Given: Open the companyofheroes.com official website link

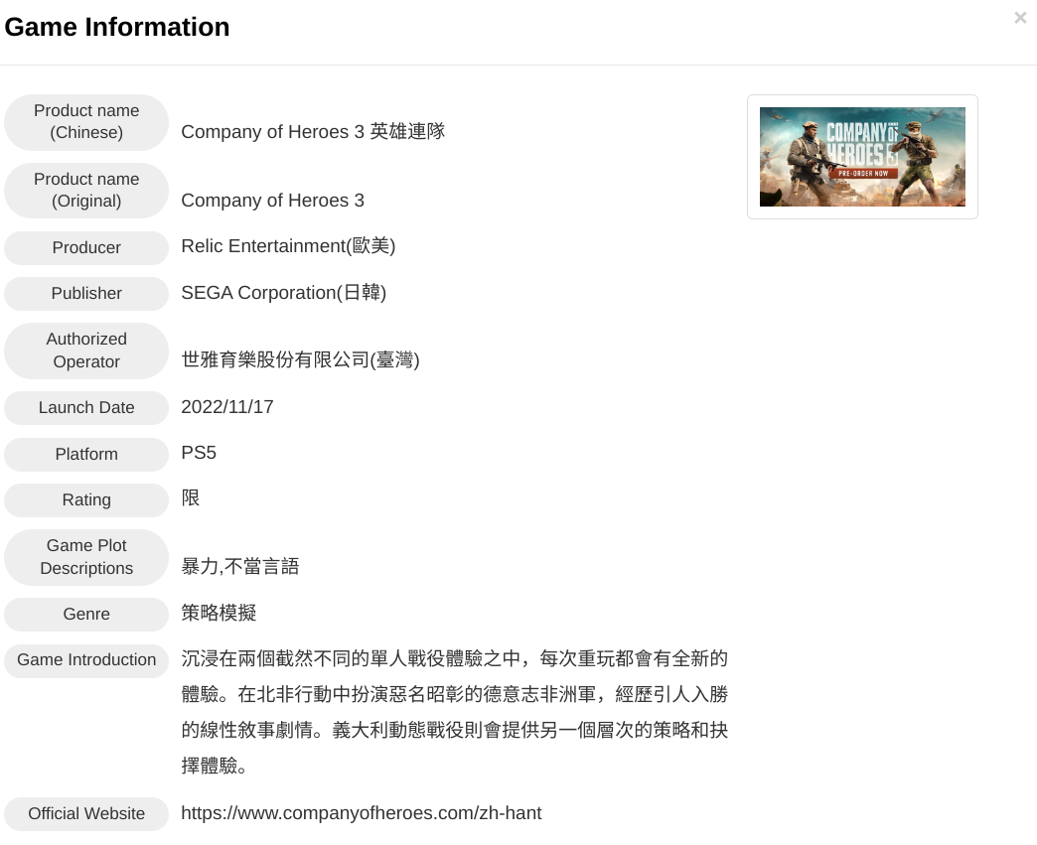Looking at the screenshot, I should coord(362,812).
